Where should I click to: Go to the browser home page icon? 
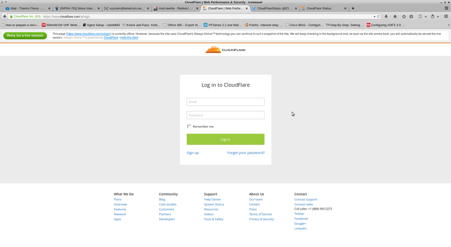395,17
